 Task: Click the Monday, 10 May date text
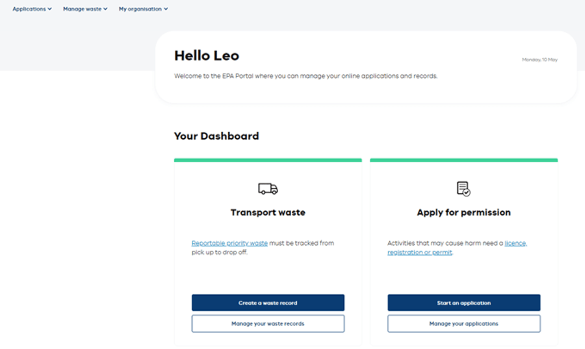coord(539,60)
